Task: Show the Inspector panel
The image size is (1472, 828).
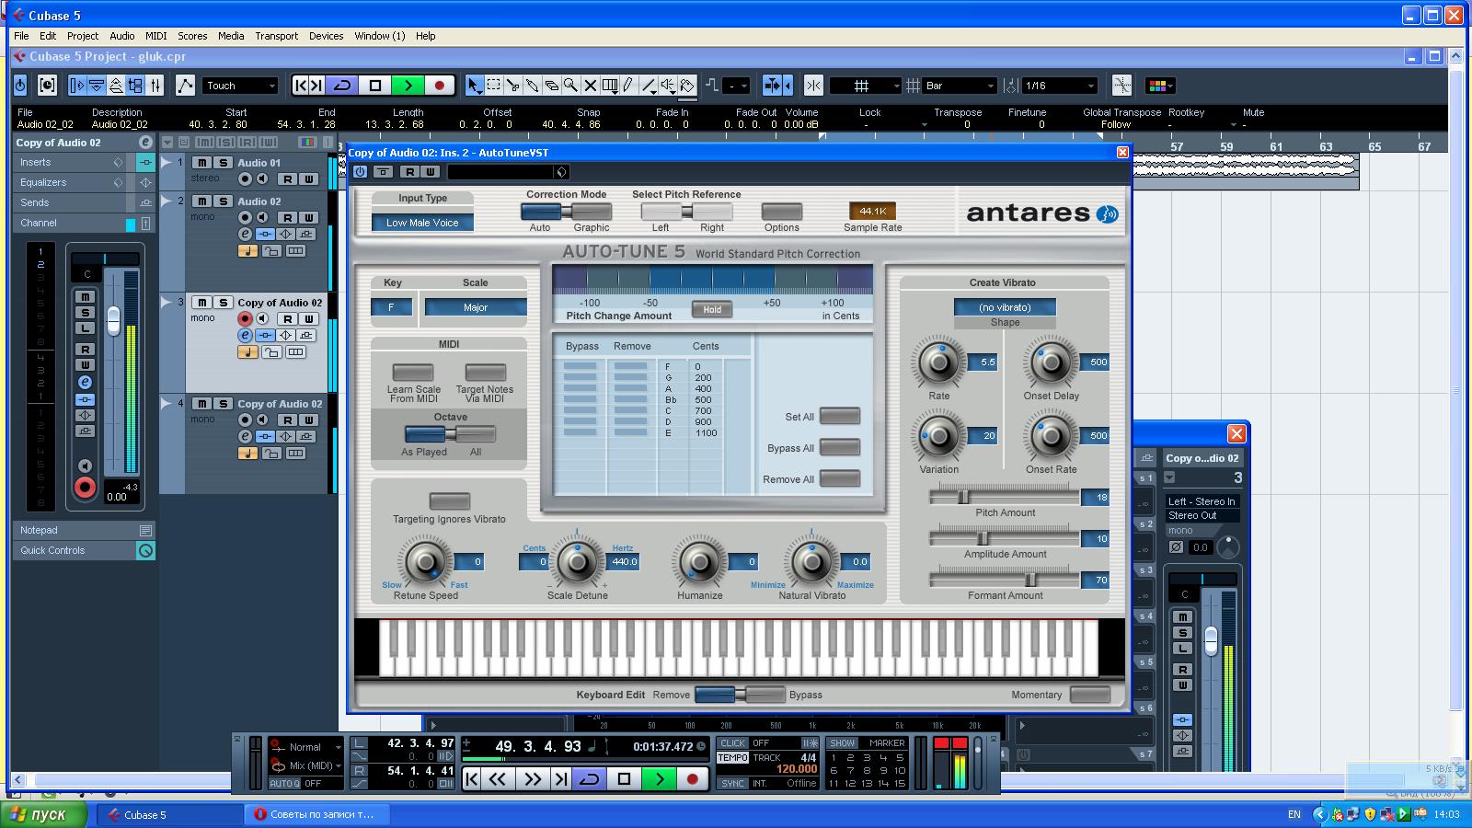Action: (x=77, y=86)
